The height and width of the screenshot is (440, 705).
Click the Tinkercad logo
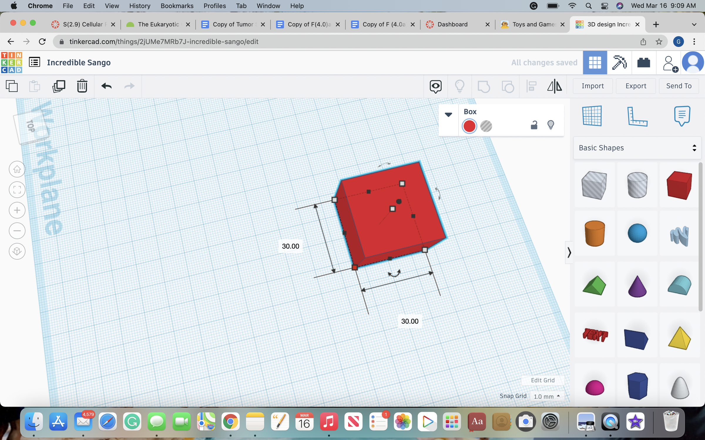(x=12, y=62)
